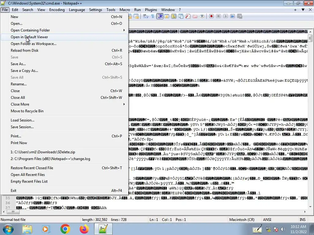Expand the Open Containing Folder submenu arrow
The image size is (314, 235).
coord(124,30)
